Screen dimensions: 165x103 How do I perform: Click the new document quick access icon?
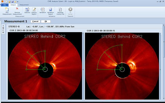pyautogui.click(x=6, y=2)
